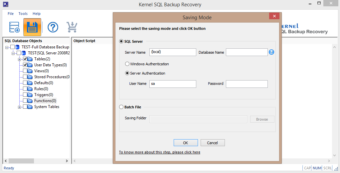
Task: Click the Triggers(0) folder icon
Action: point(30,95)
